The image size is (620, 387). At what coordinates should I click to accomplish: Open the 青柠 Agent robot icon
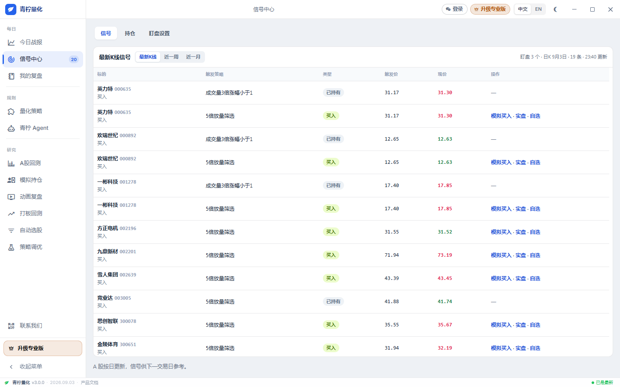click(x=11, y=128)
